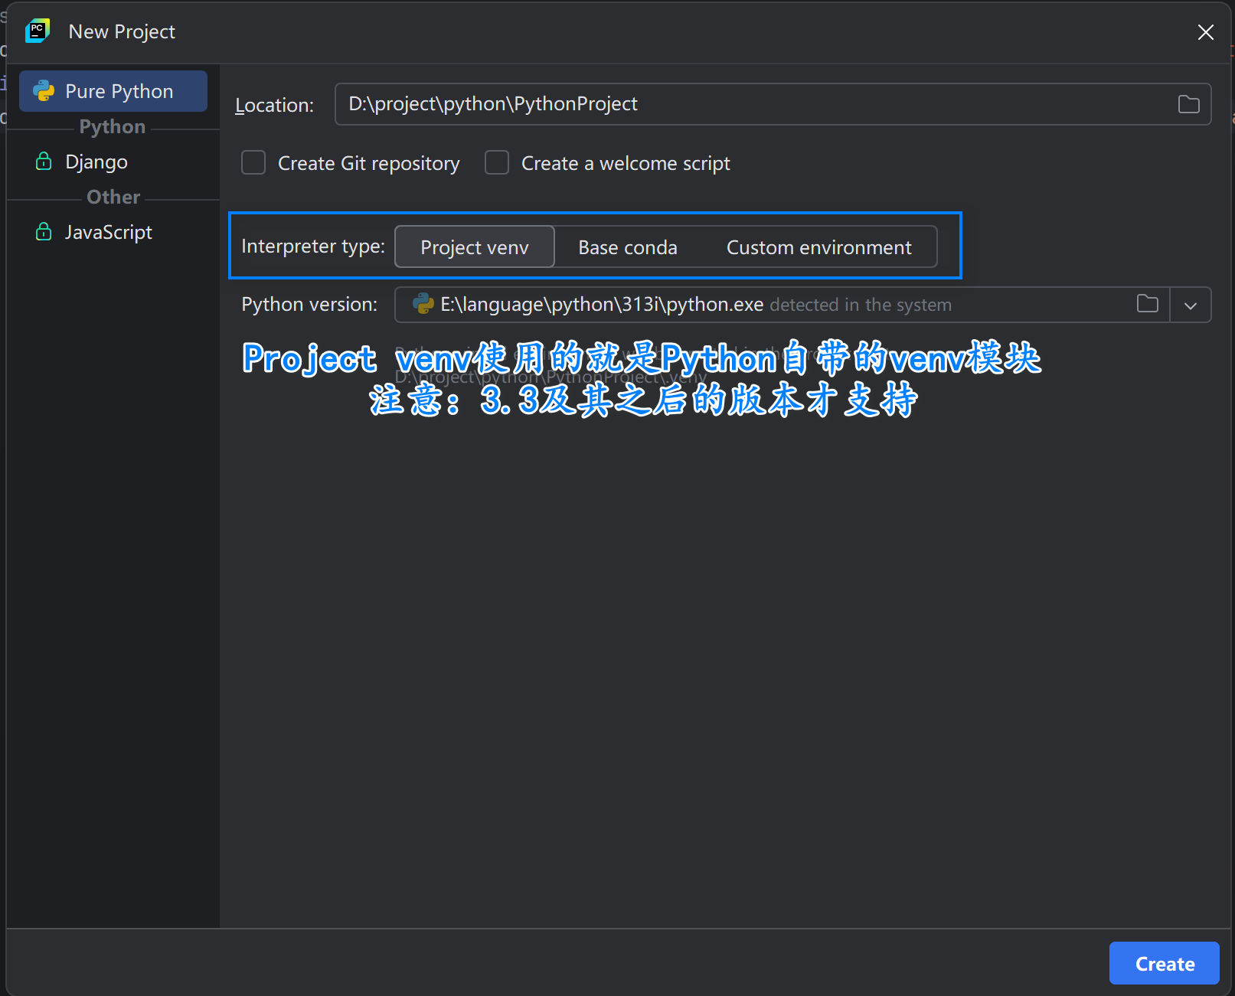
Task: Choose Project venv interpreter type
Action: point(475,247)
